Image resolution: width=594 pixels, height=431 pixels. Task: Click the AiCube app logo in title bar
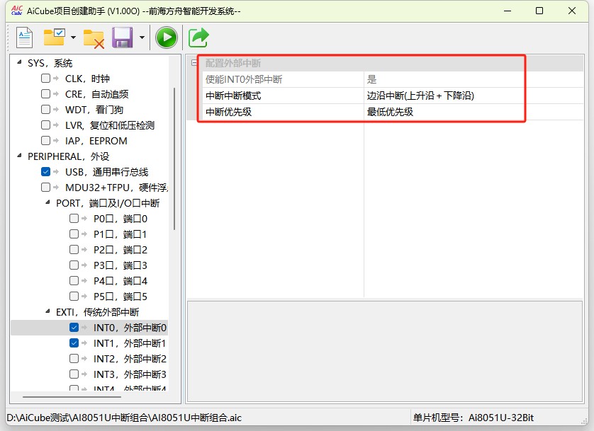(17, 10)
